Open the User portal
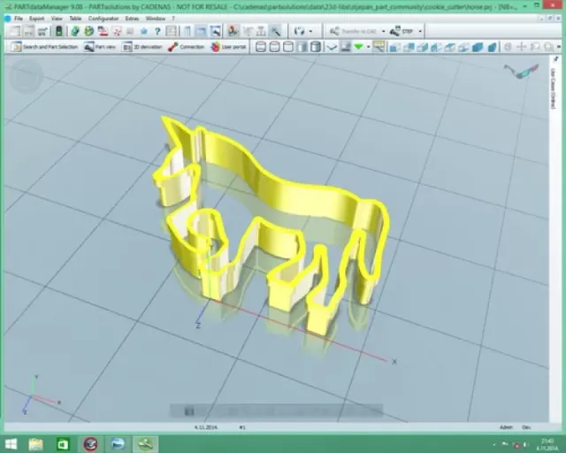Viewport: 566px width, 453px height. (x=228, y=47)
